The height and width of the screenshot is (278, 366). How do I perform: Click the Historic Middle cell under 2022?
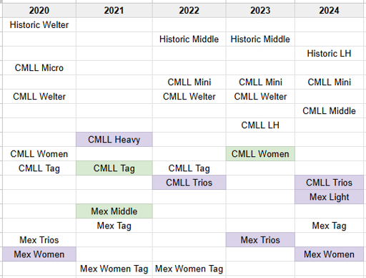pos(189,39)
